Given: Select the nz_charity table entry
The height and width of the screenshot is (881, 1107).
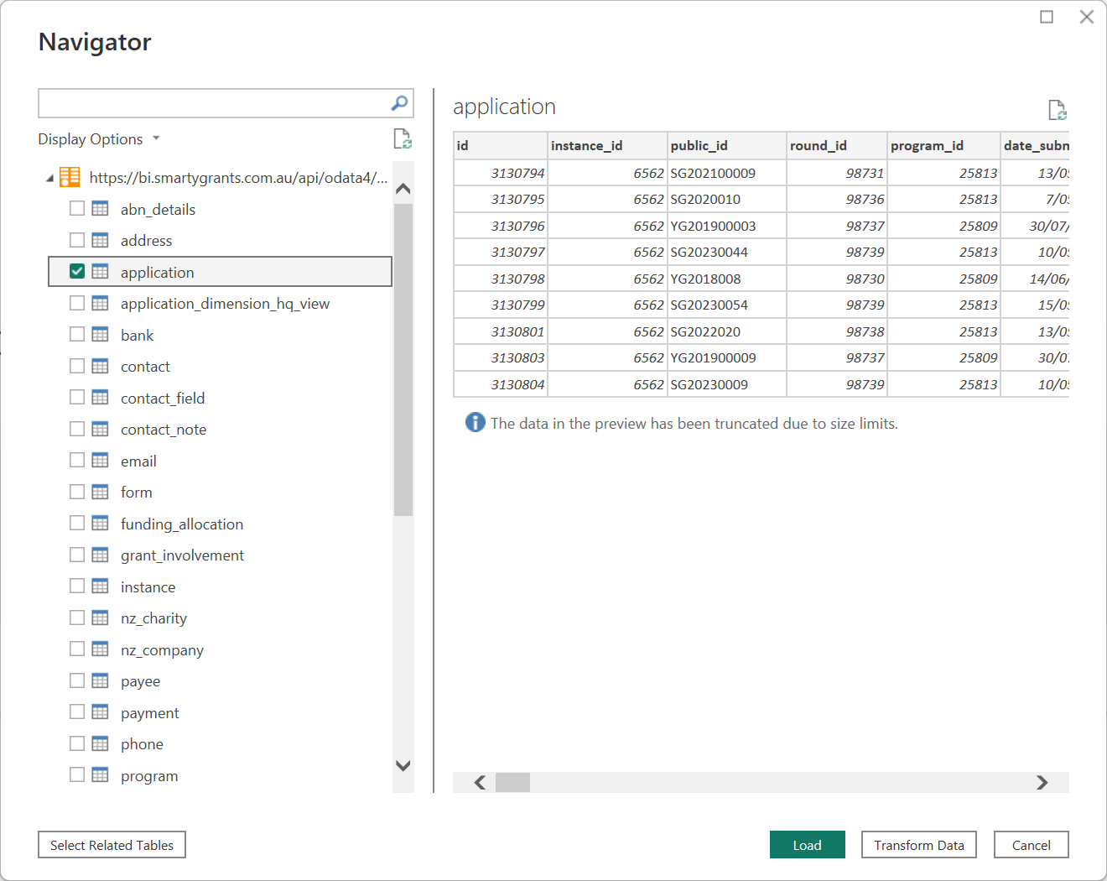Looking at the screenshot, I should 153,618.
